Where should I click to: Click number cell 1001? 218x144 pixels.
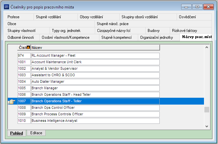tap(24, 62)
